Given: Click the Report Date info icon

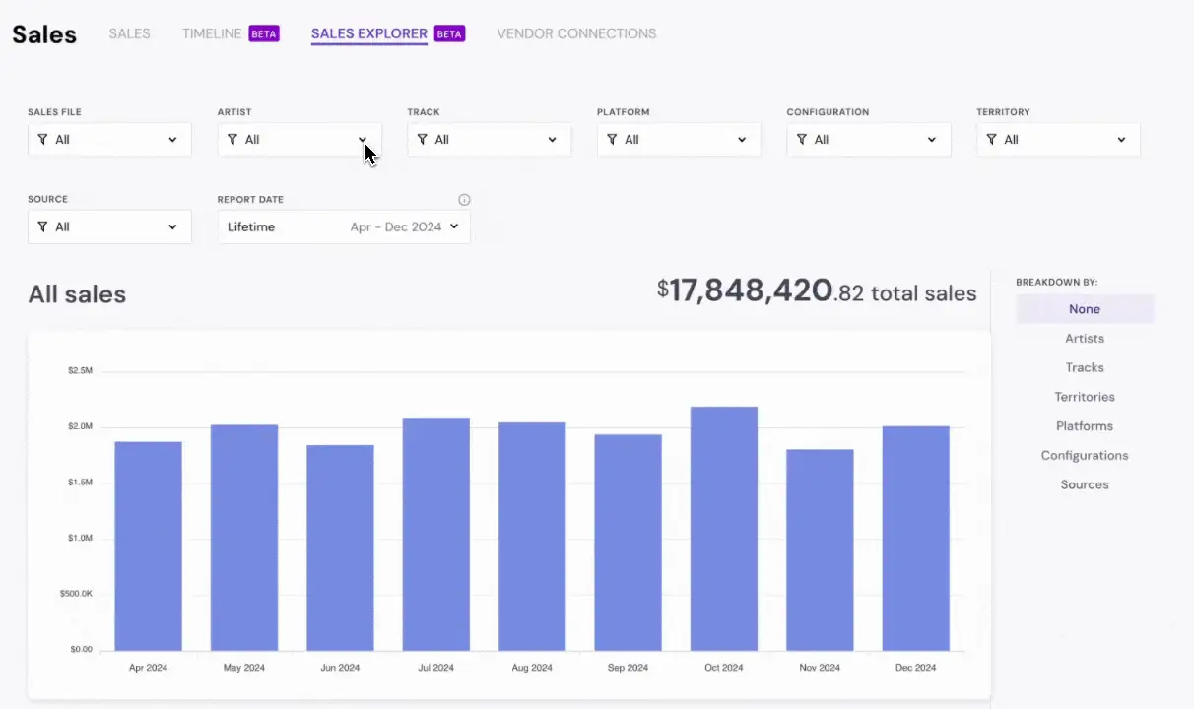Looking at the screenshot, I should coord(464,200).
